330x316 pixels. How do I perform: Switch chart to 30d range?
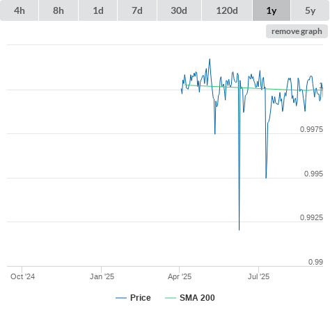179,10
